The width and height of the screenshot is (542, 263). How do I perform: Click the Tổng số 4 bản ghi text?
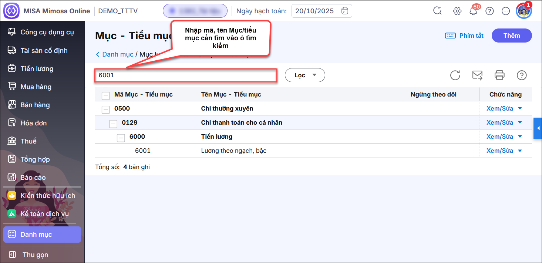122,167
